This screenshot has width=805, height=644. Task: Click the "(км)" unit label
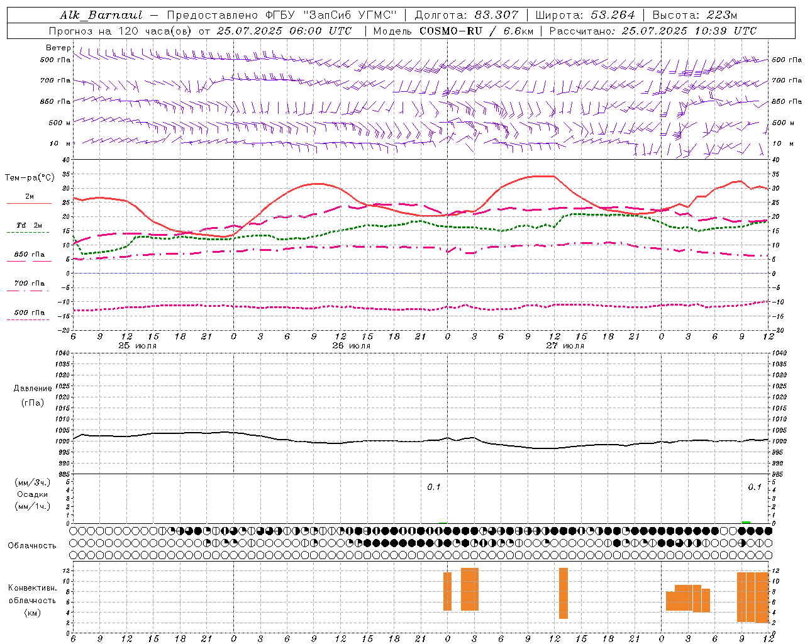click(33, 613)
